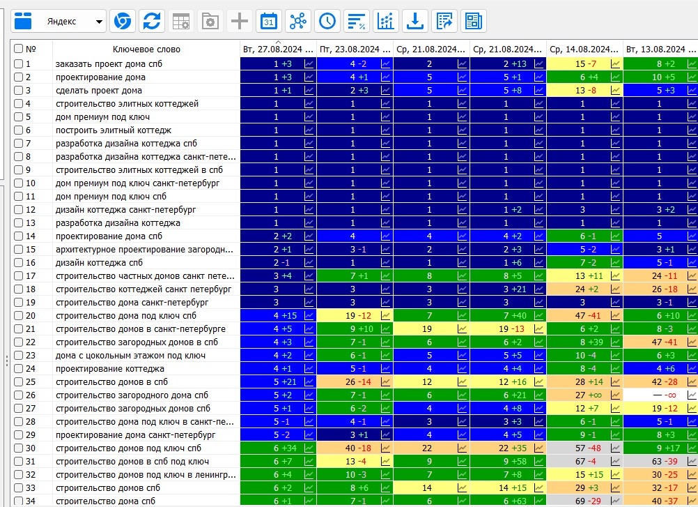Select keyword 'строительство коттеджей санкт петербург'
Image resolution: width=698 pixels, height=507 pixels.
coord(144,289)
